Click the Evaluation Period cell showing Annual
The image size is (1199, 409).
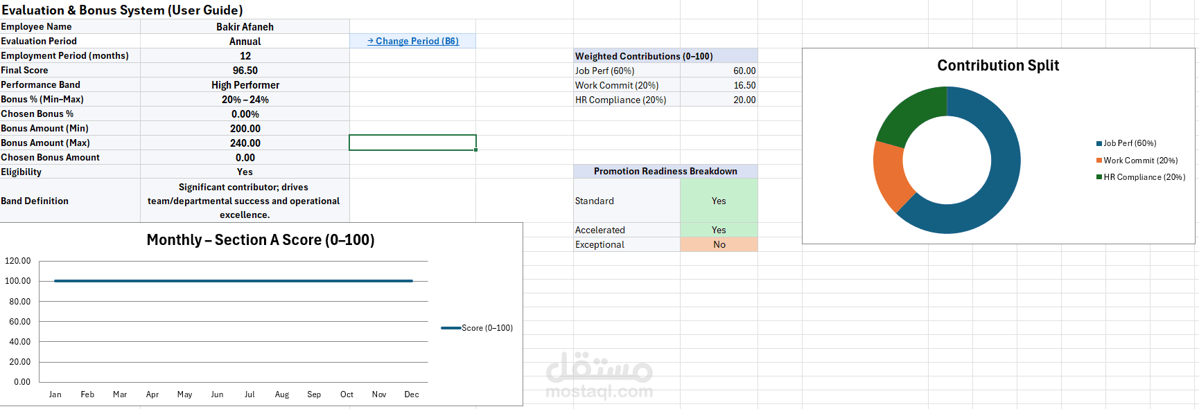pos(245,41)
